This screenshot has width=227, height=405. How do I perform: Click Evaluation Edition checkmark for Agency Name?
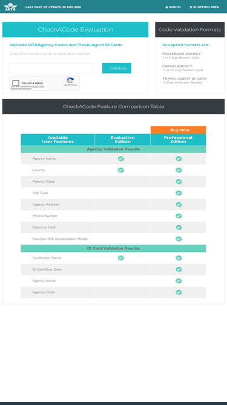coord(120,158)
